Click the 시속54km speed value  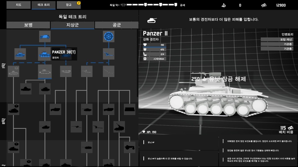(159, 59)
